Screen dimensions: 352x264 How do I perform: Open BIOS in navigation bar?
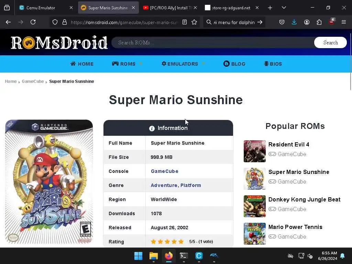pyautogui.click(x=273, y=64)
